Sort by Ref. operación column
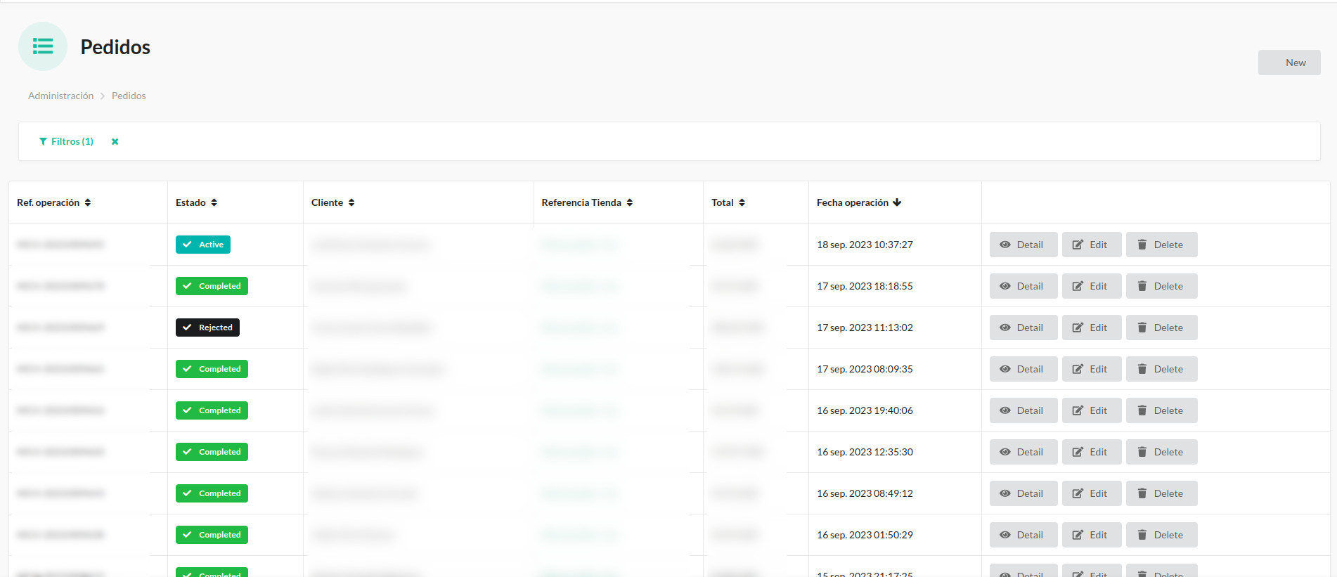 [88, 202]
